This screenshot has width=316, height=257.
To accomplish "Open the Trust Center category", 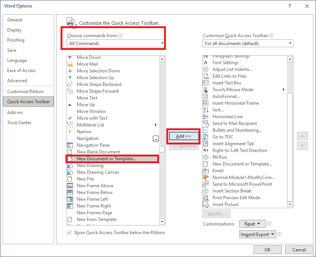I will 19,123.
